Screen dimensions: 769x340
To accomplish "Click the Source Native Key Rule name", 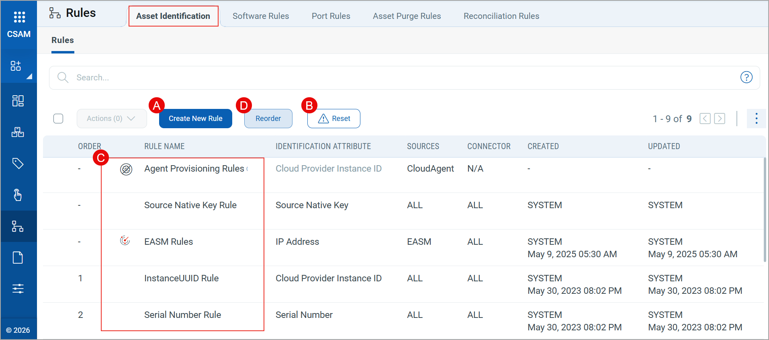I will pyautogui.click(x=190, y=205).
